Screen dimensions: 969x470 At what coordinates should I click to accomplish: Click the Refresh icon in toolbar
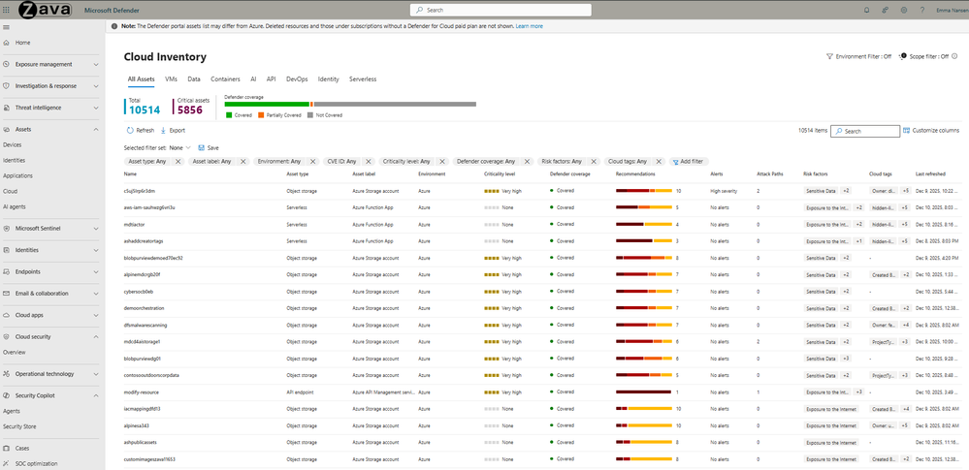pyautogui.click(x=130, y=130)
